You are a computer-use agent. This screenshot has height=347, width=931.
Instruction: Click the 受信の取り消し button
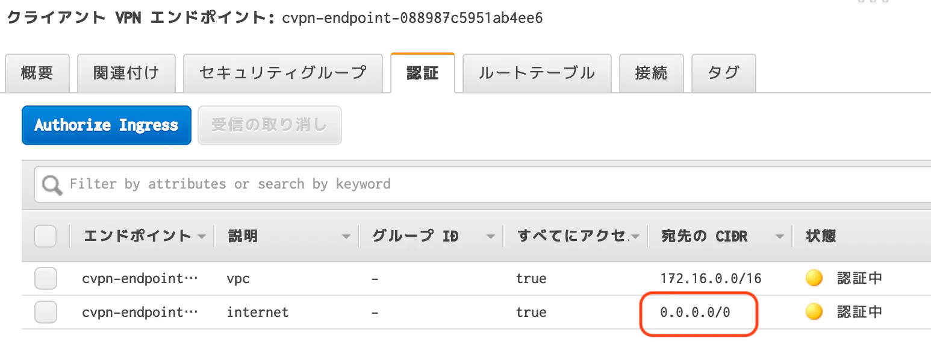[269, 125]
